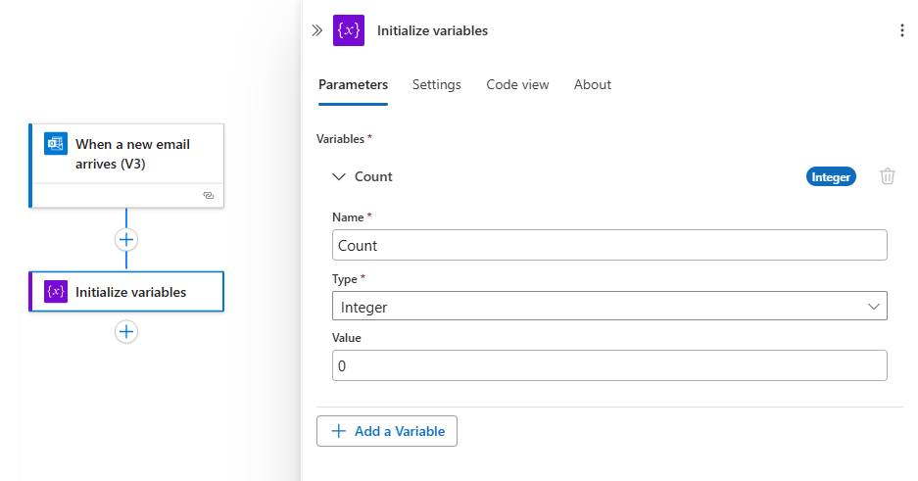Add a step below Initialize variables node
This screenshot has height=481, width=918.
pyautogui.click(x=126, y=331)
